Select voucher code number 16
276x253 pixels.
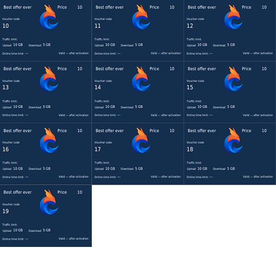6,149
